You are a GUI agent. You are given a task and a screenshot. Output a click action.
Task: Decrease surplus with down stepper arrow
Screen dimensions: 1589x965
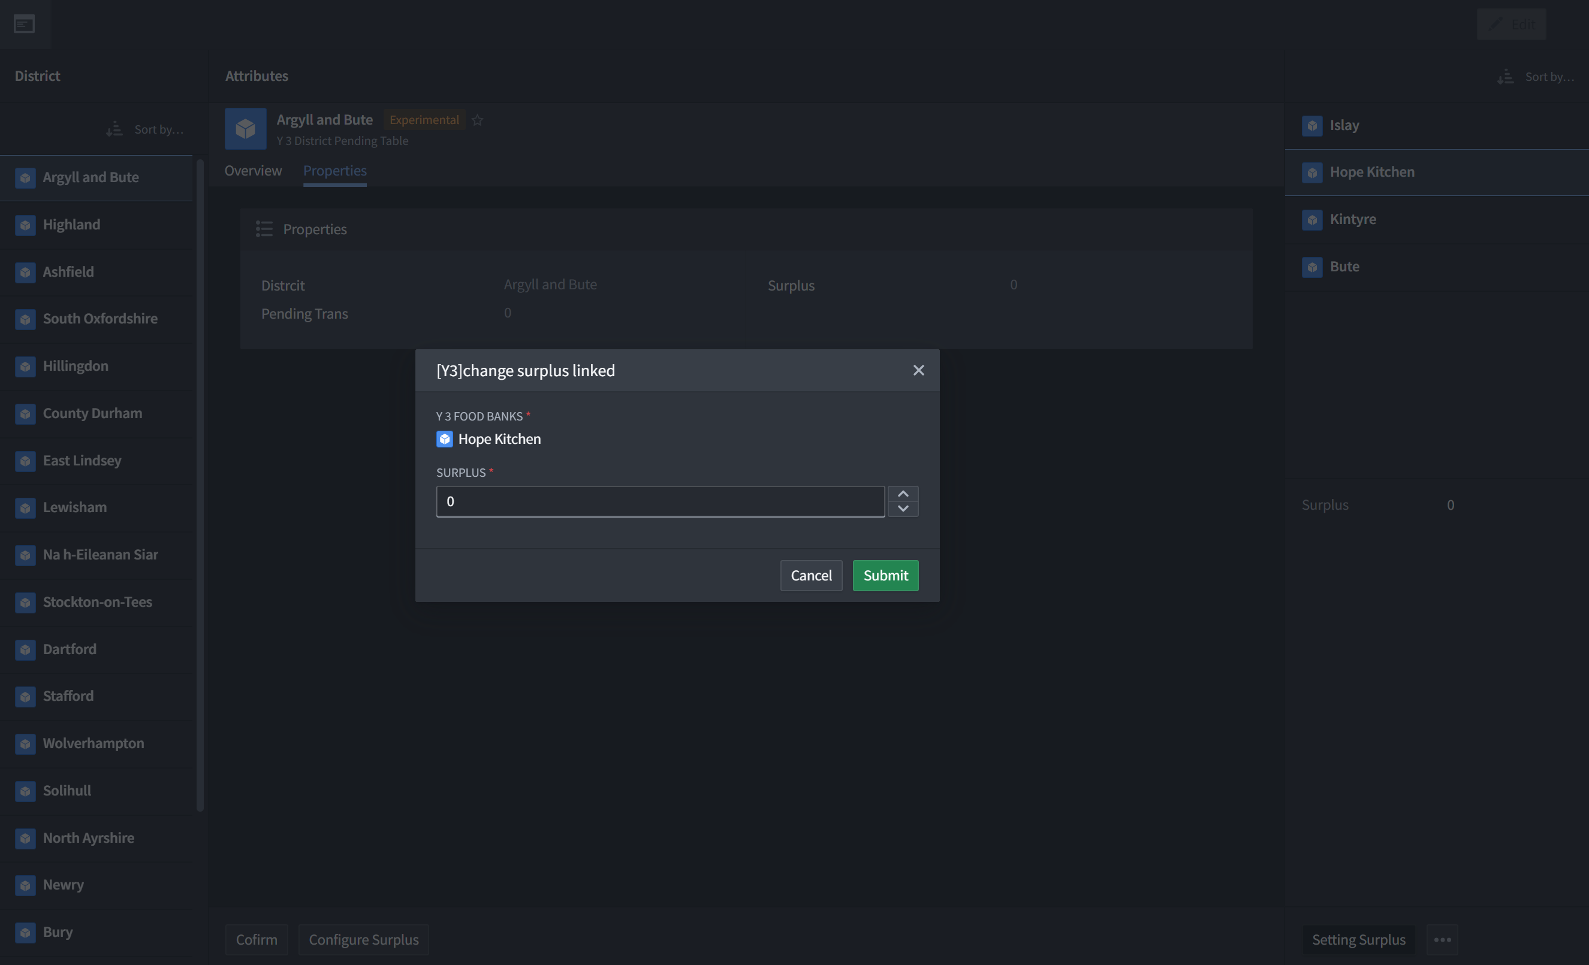click(x=903, y=509)
